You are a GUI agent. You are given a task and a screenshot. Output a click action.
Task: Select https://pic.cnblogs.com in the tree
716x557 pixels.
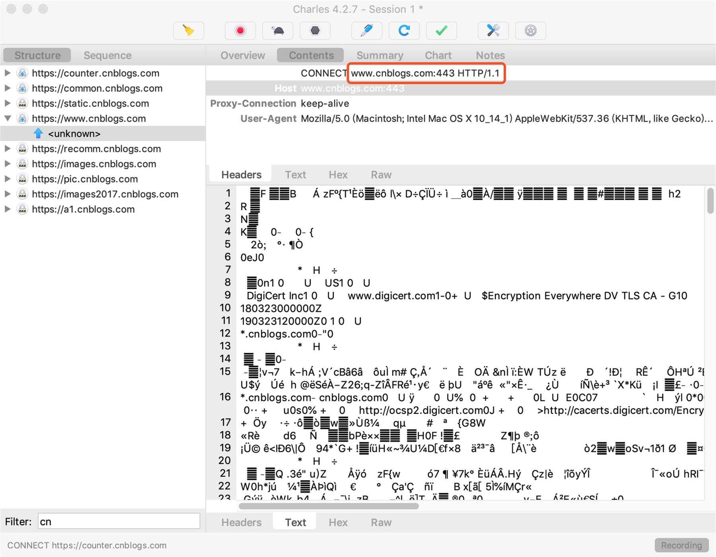[85, 179]
